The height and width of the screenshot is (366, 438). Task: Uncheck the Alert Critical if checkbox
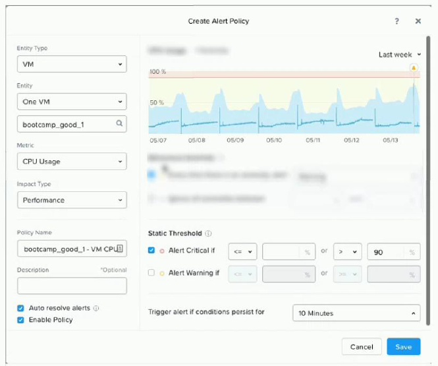[152, 251]
